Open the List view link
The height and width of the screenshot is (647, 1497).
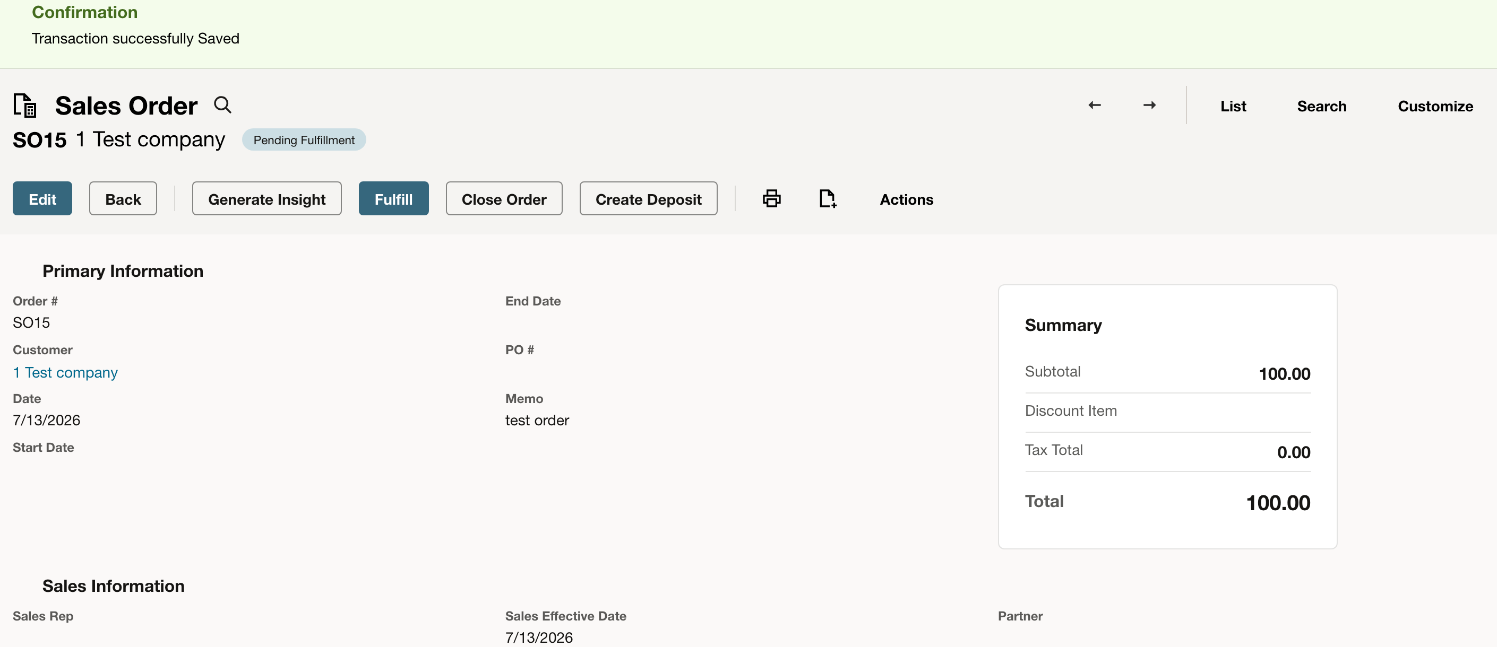(1233, 106)
